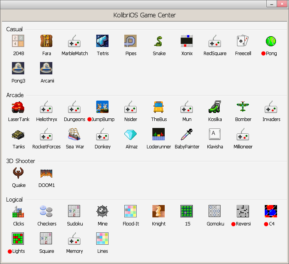Start the Knight chess piece icon
The width and height of the screenshot is (289, 264).
click(x=159, y=211)
